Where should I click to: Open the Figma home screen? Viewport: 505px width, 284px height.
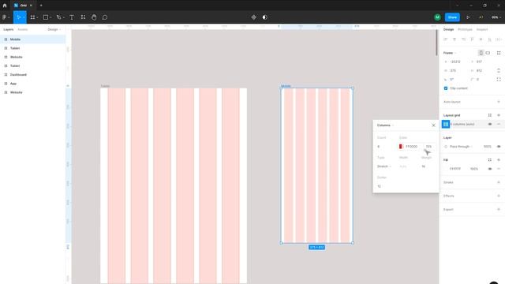tap(5, 6)
